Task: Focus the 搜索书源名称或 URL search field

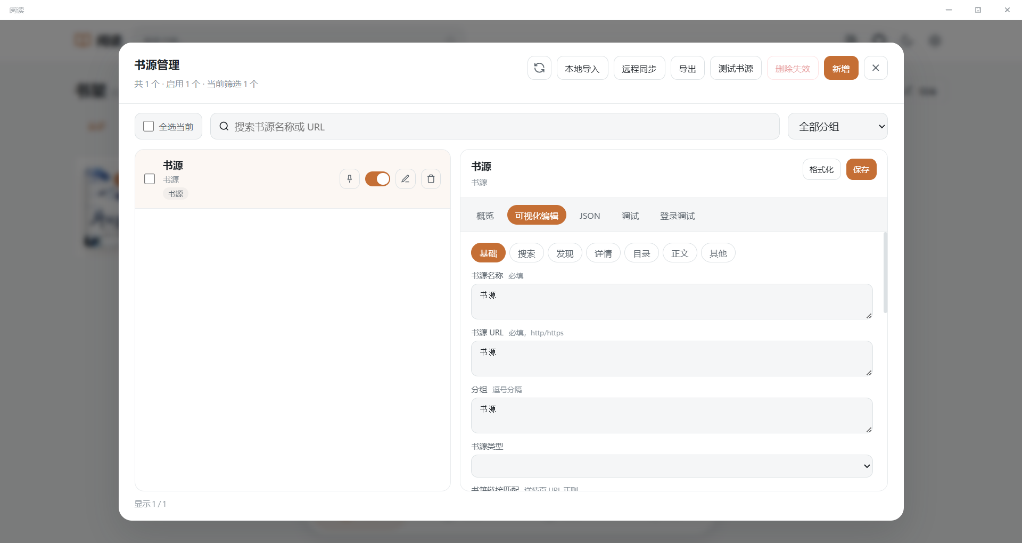Action: pyautogui.click(x=495, y=126)
